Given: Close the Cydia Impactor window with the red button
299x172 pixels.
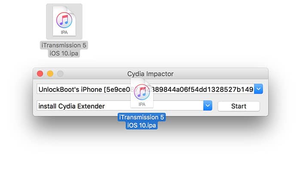Looking at the screenshot, I should coord(40,74).
